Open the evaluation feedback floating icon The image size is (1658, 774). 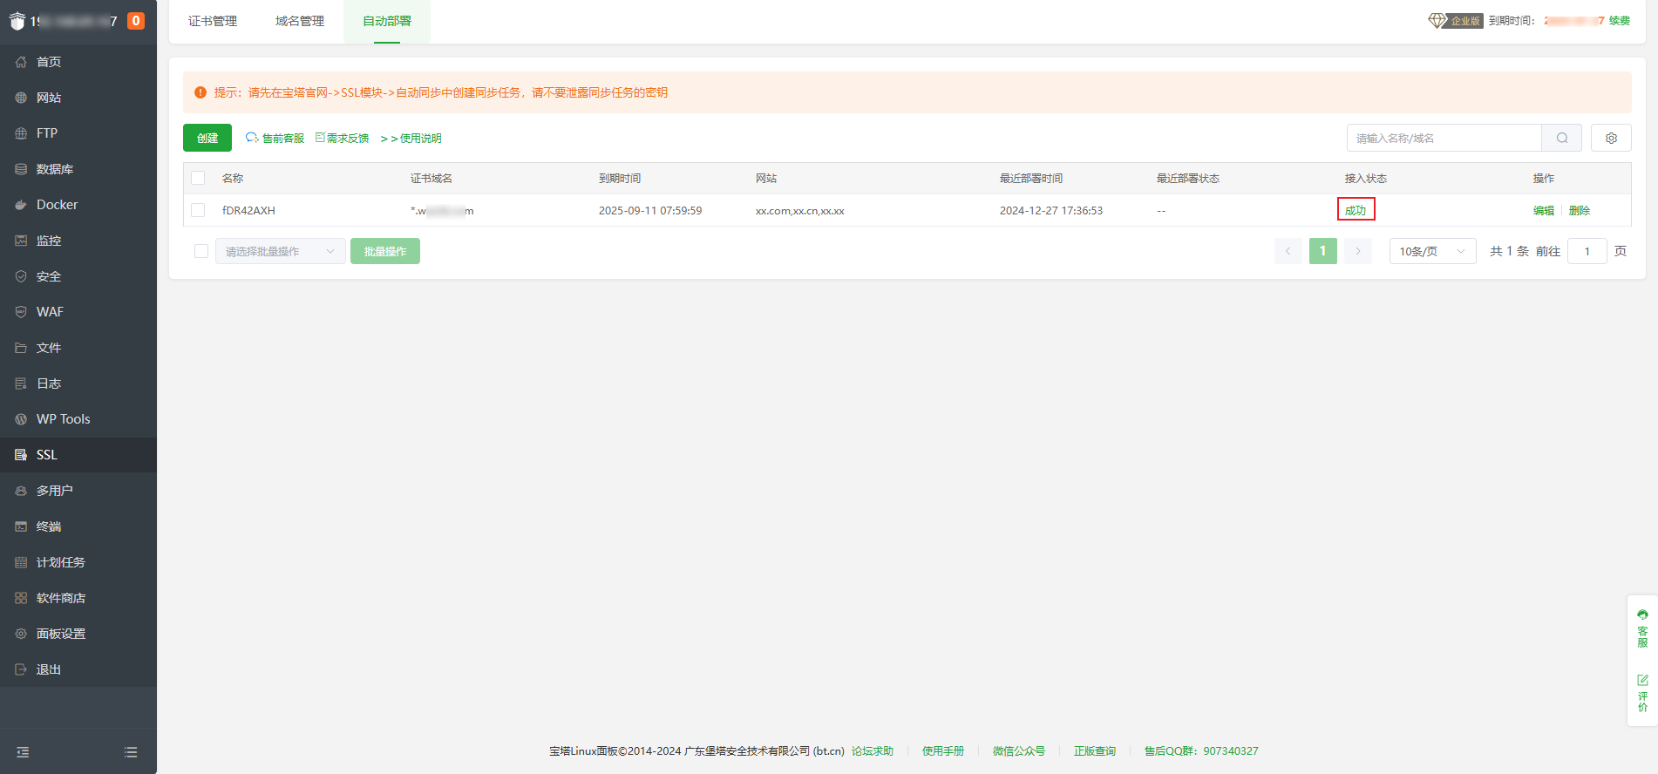1642,693
